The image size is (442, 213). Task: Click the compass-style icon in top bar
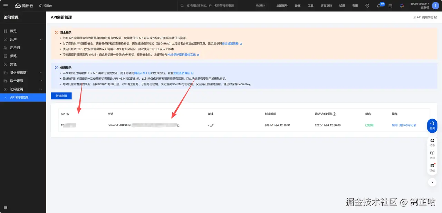click(367, 6)
